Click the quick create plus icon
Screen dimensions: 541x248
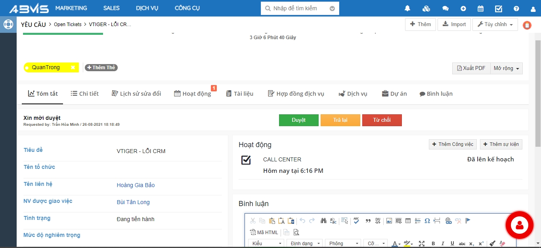coord(463,8)
